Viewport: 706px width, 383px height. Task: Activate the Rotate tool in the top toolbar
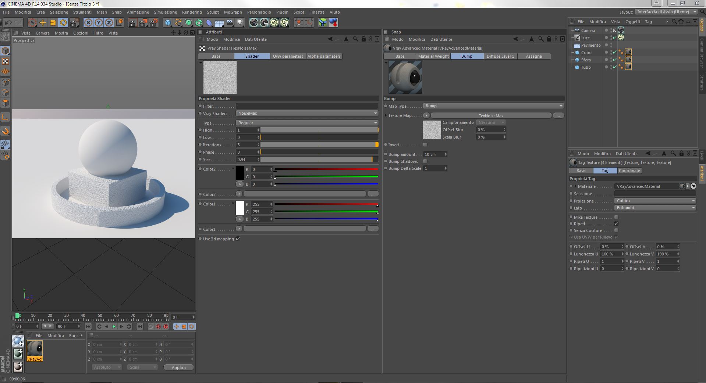63,23
